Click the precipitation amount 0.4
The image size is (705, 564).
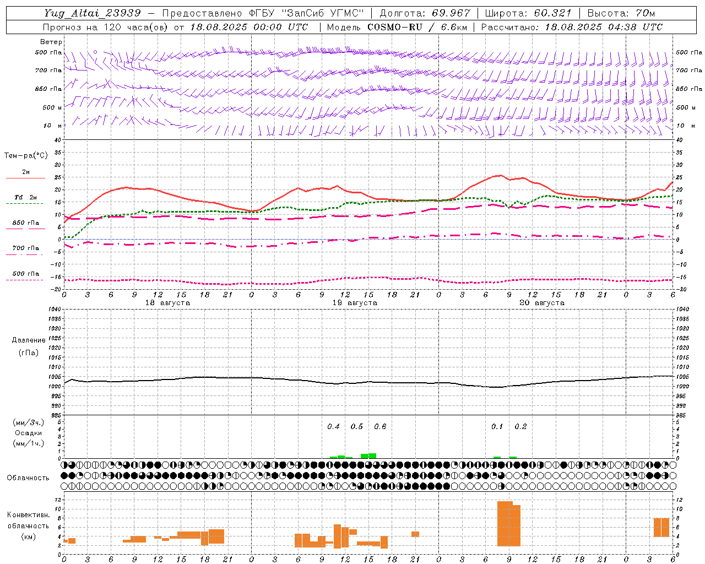coord(334,426)
